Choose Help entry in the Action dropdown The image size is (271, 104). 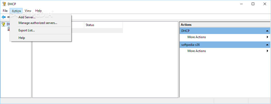pyautogui.click(x=40, y=38)
